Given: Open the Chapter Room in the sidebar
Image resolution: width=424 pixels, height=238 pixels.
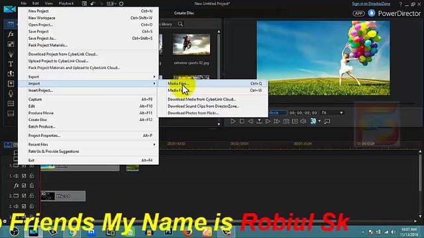Looking at the screenshot, I should tap(11, 104).
